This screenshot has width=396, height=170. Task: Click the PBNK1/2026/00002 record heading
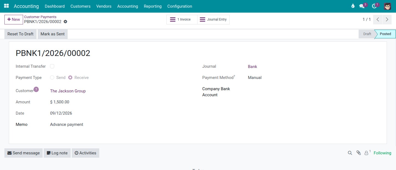pyautogui.click(x=53, y=53)
